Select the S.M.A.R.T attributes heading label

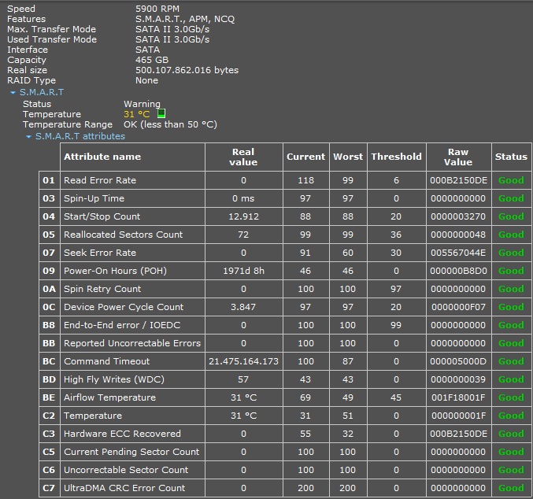tap(80, 136)
